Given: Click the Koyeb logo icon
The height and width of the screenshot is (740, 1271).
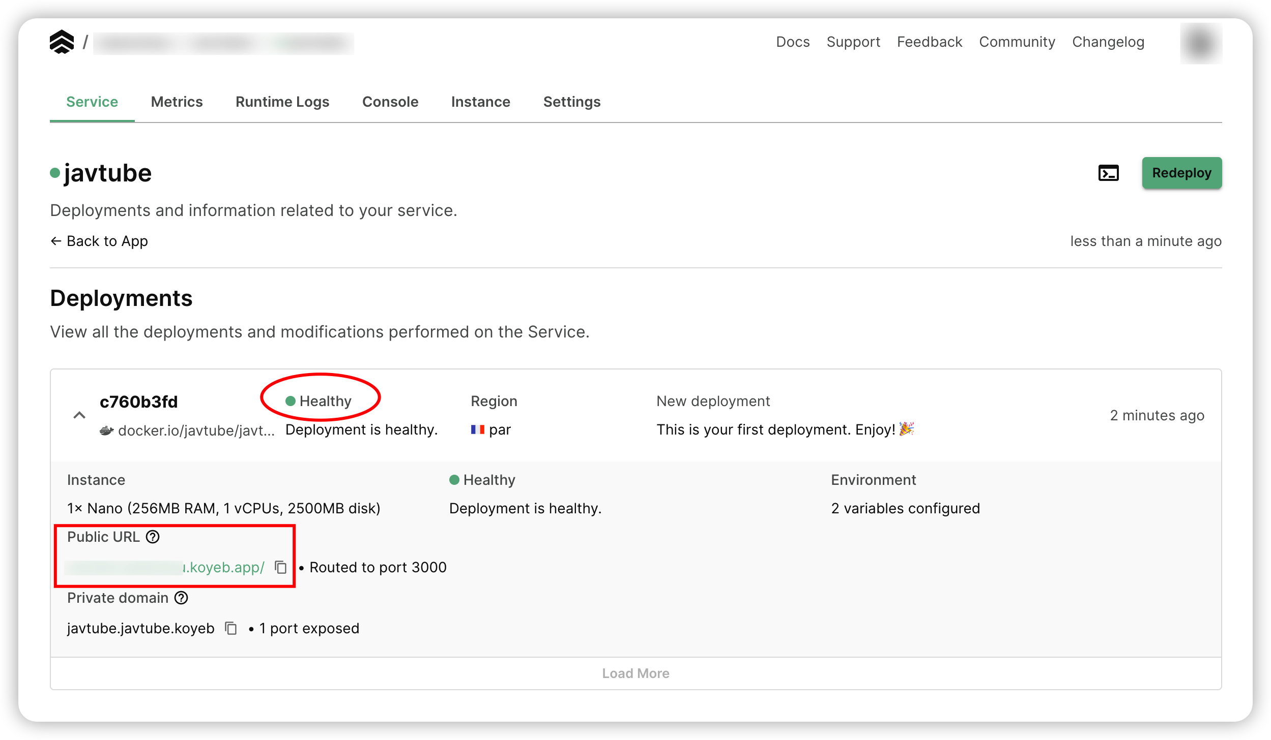Looking at the screenshot, I should click(x=62, y=42).
